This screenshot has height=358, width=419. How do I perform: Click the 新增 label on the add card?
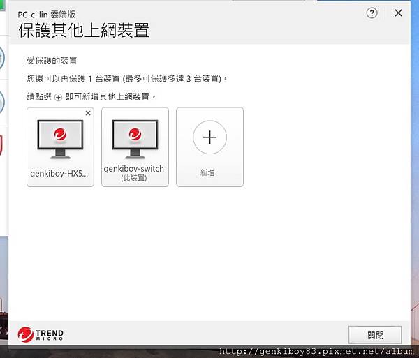coord(207,172)
